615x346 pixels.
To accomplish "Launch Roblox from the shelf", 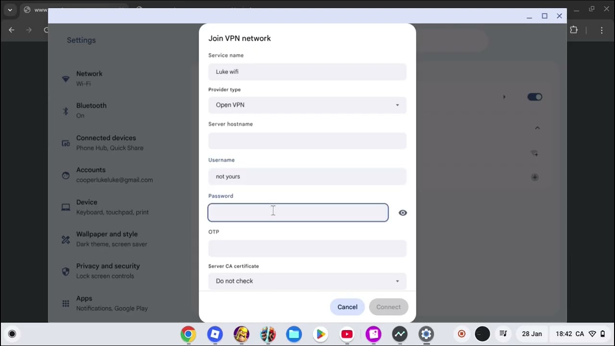I will [215, 334].
